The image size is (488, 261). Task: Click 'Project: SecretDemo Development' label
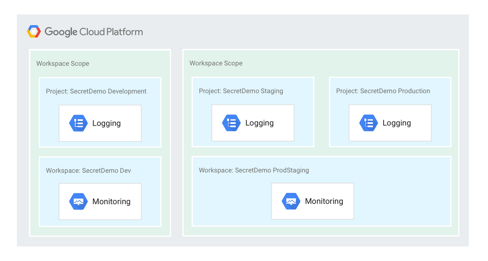tap(96, 91)
